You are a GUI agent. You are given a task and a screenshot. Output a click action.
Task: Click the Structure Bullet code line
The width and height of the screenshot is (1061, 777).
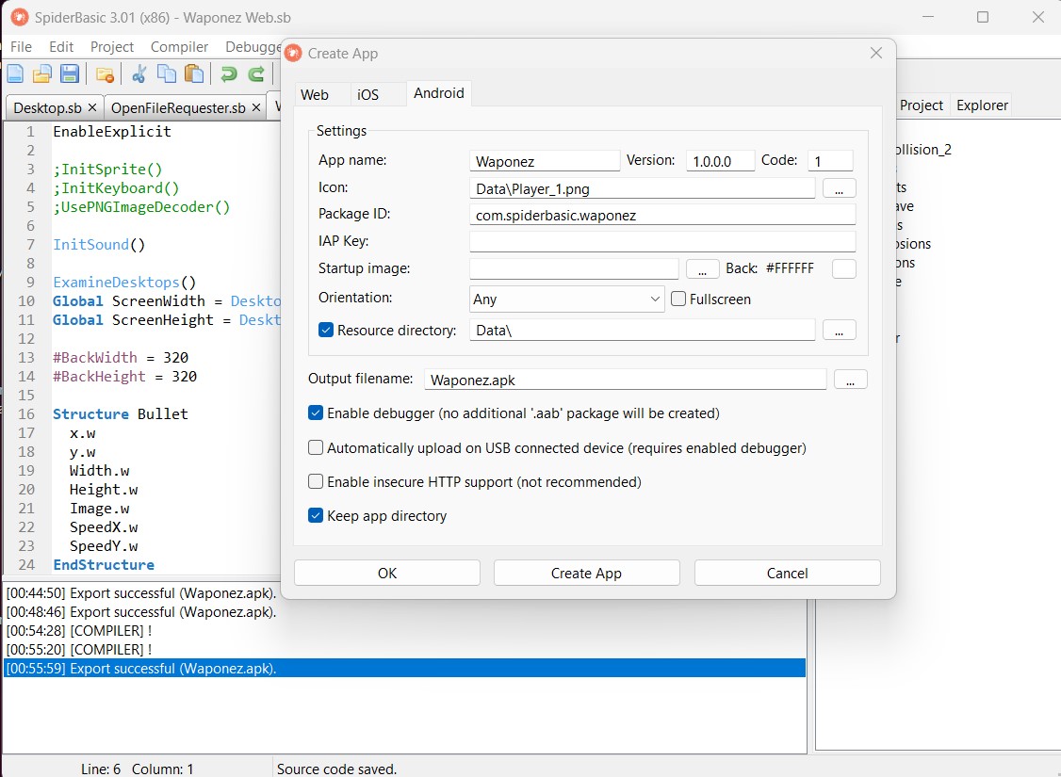coord(121,413)
